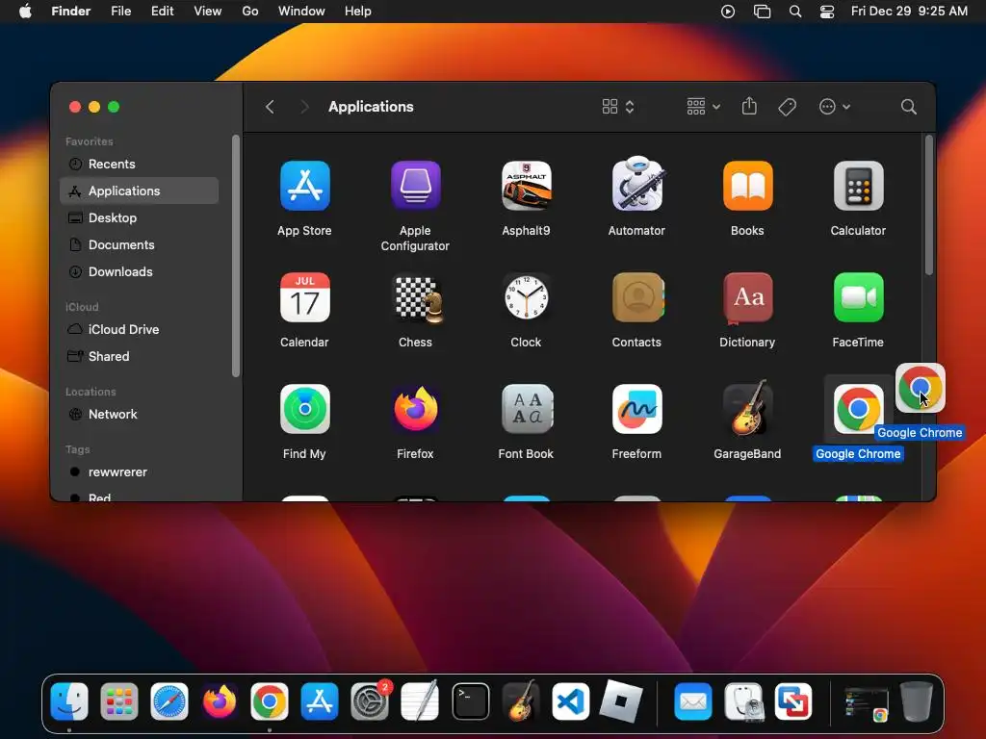
Task: Open the Edit menu
Action: pyautogui.click(x=162, y=11)
